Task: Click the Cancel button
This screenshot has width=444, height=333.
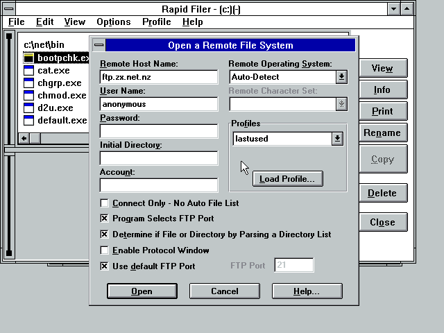Action: click(x=225, y=291)
